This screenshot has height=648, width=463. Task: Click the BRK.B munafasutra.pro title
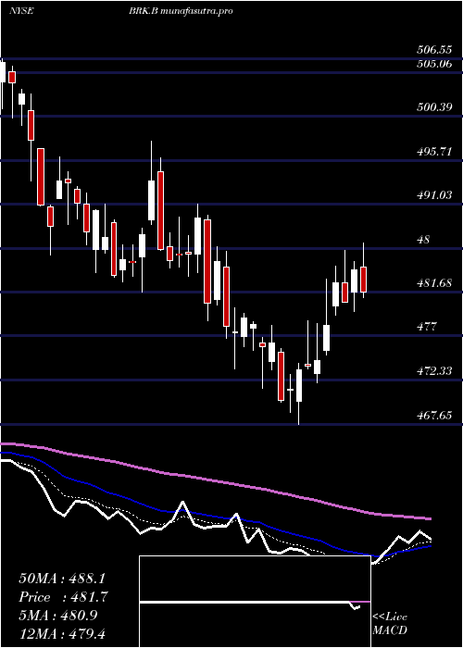[x=181, y=11]
